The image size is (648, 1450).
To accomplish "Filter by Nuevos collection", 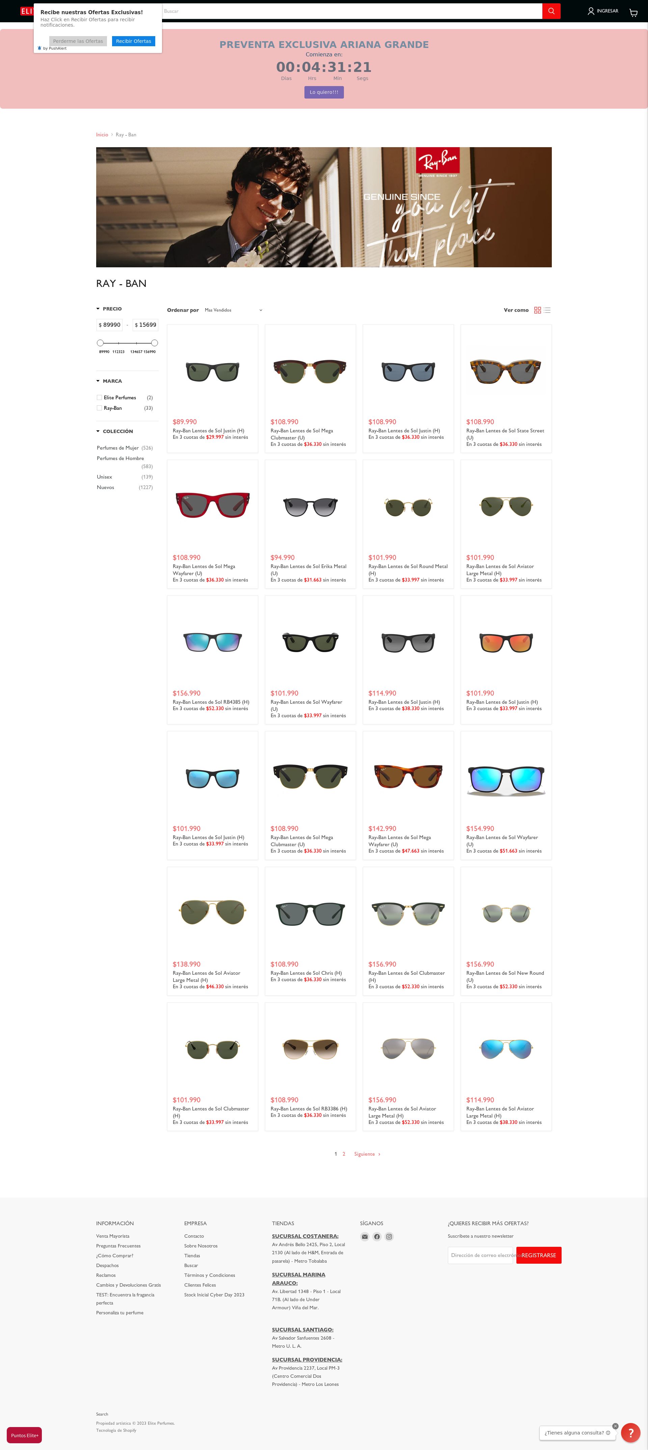I will click(x=105, y=487).
